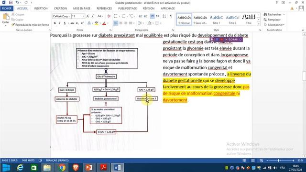Clear all formatting with the eraser icon
Screen dimensions: 306x172
(x=109, y=16)
